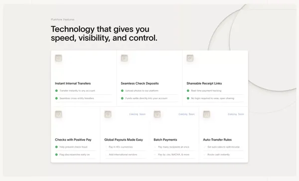
Task: Click green check beside 'Flag discrepancies early on'
Action: (56, 155)
